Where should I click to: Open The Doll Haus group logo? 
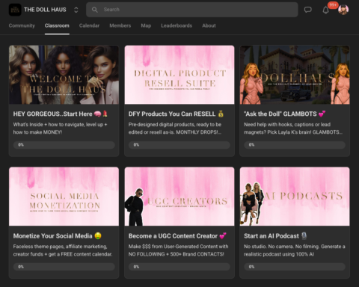[x=15, y=10]
